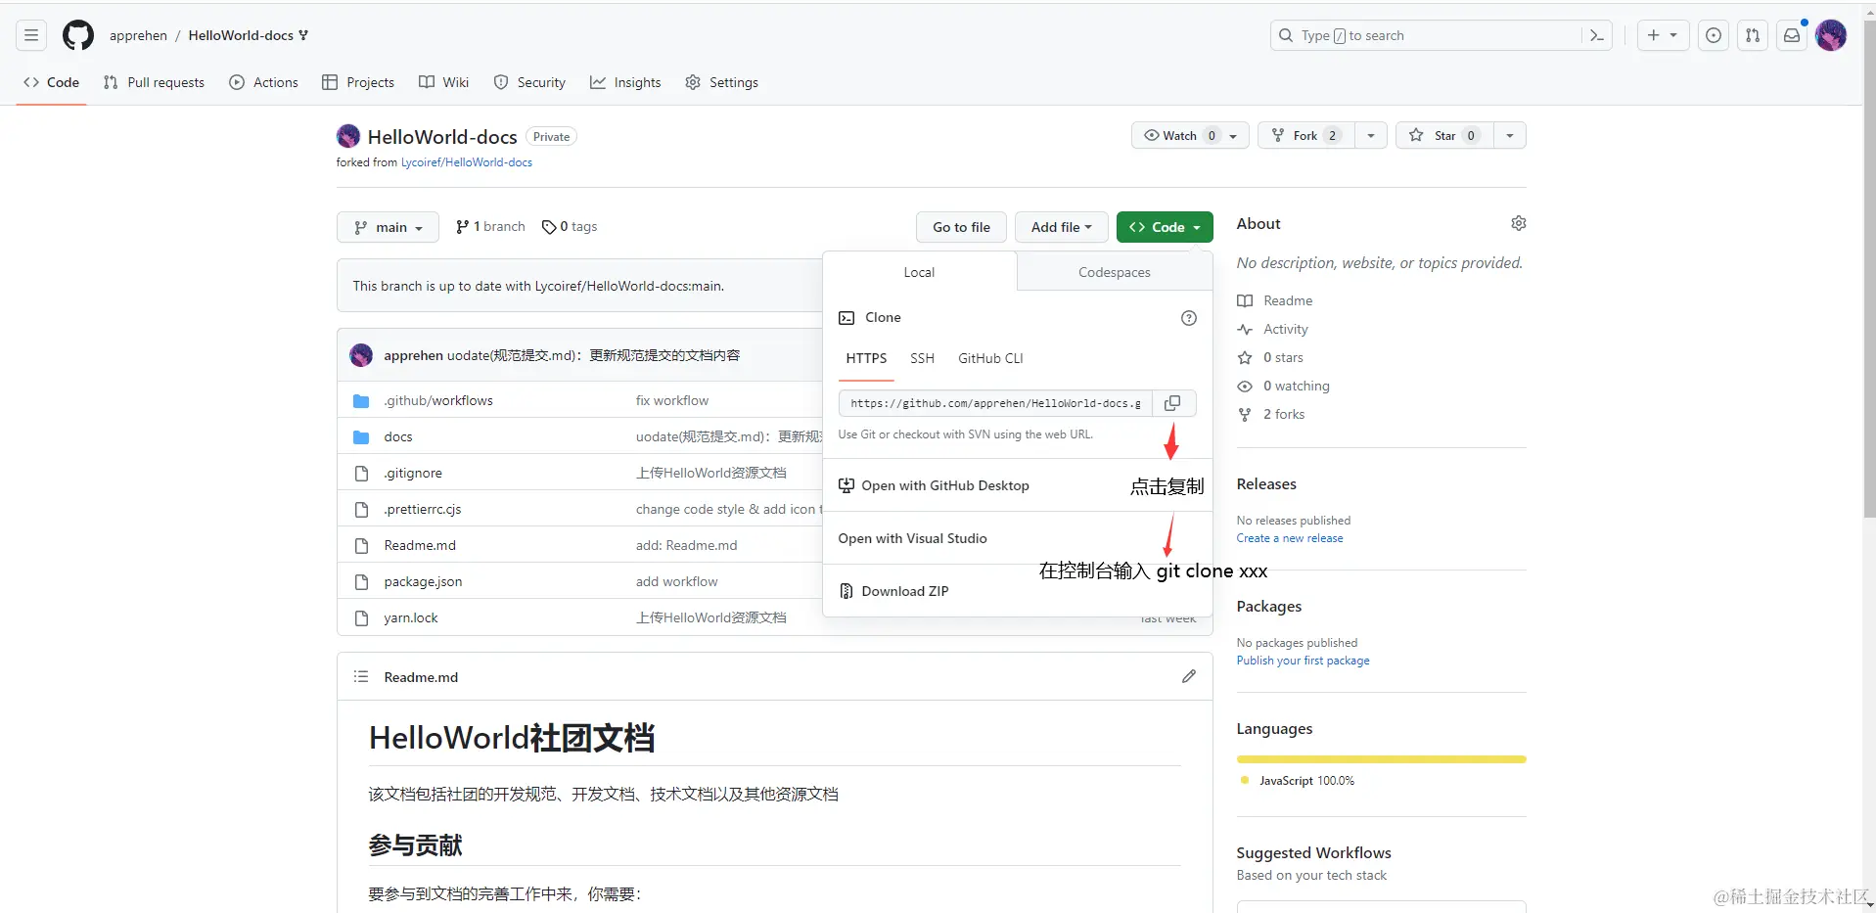Switch to the Actions tab
Image resolution: width=1876 pixels, height=913 pixels.
tap(263, 82)
